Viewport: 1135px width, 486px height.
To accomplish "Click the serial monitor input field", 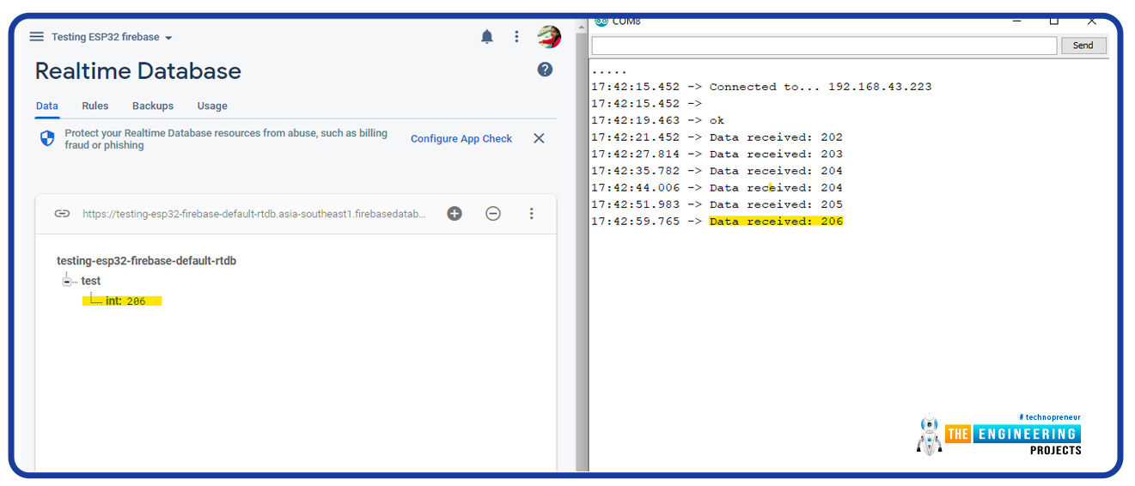I will pyautogui.click(x=823, y=46).
